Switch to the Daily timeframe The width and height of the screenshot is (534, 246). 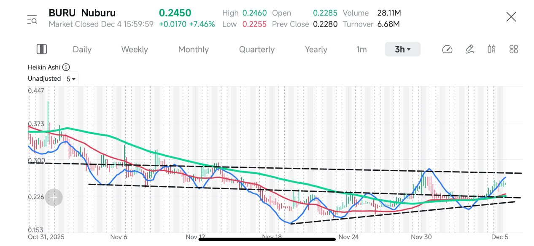click(x=82, y=49)
